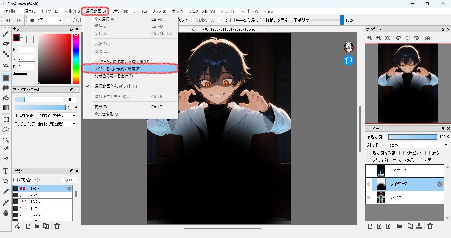Viewport: 451px width, 238px height.
Task: Click the rainbow hue bar in Color panel
Action: point(76,59)
